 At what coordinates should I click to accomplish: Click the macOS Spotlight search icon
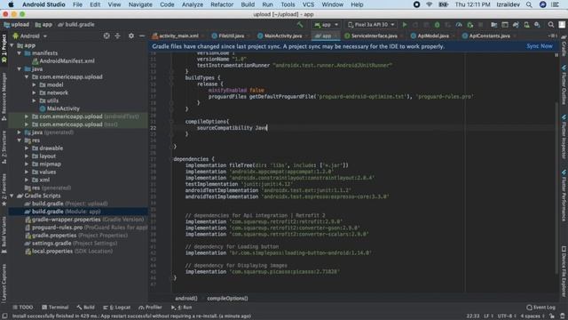(529, 4)
